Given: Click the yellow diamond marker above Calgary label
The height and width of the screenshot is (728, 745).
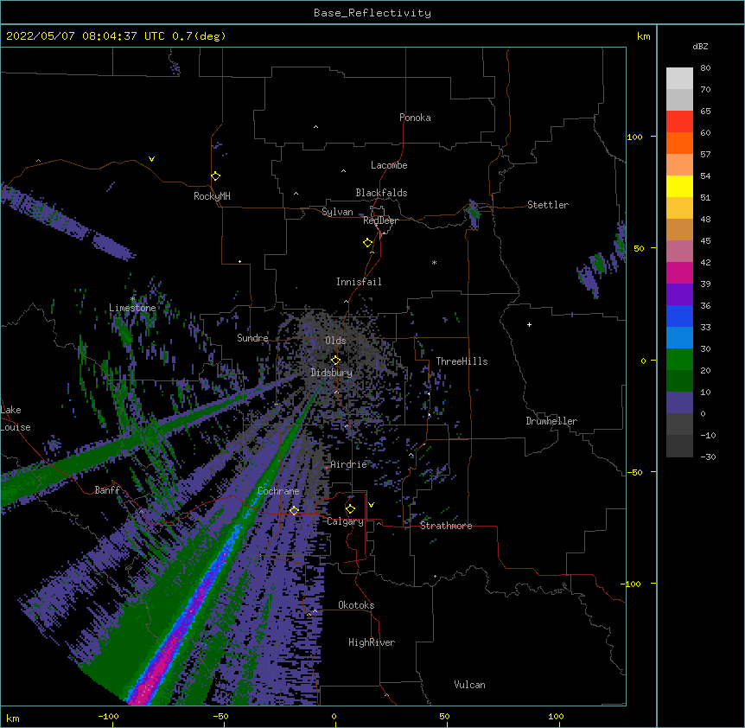Looking at the screenshot, I should [350, 509].
